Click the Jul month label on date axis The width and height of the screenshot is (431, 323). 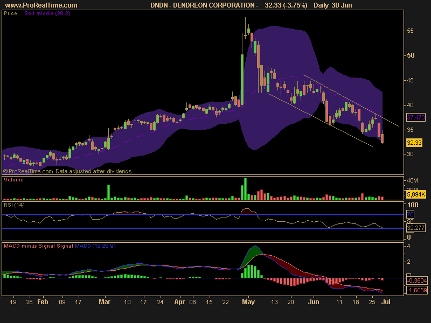point(386,302)
